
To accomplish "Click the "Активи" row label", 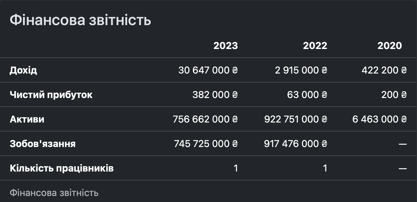I will pos(27,119).
